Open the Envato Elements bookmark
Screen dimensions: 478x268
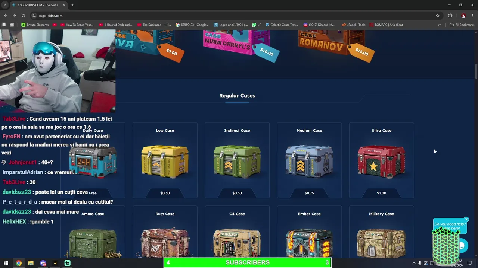[x=35, y=25]
